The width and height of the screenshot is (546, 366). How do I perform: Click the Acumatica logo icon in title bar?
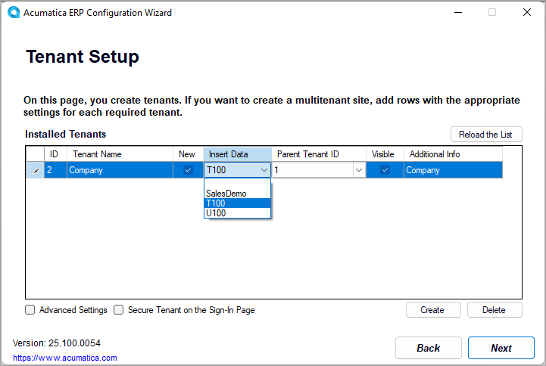point(13,13)
